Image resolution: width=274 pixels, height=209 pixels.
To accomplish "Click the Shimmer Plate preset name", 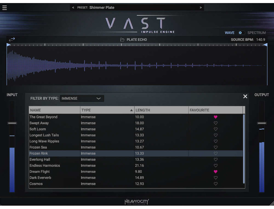I will (x=102, y=8).
